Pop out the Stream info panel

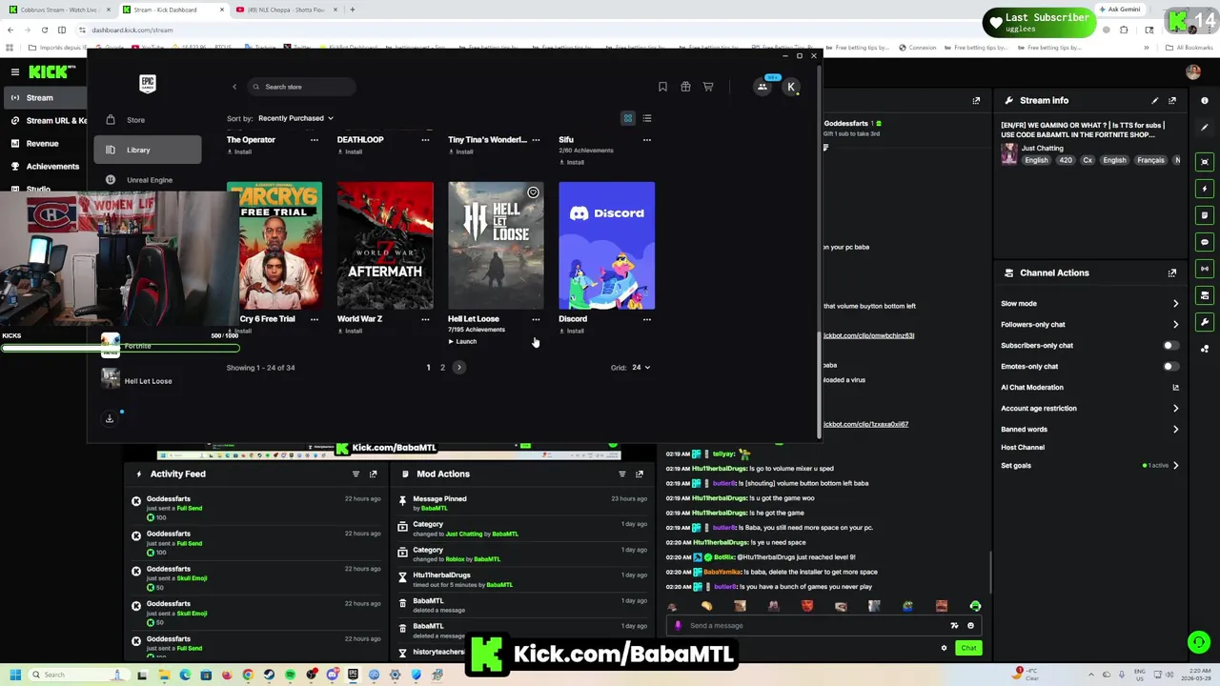1172,100
